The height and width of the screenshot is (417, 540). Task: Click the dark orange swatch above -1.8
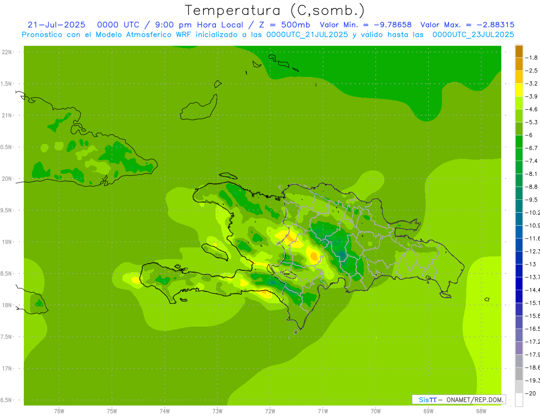tap(519, 51)
